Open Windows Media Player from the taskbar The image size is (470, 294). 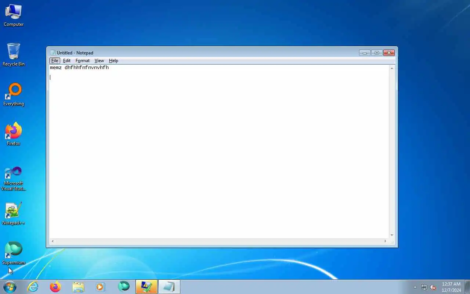pos(101,287)
